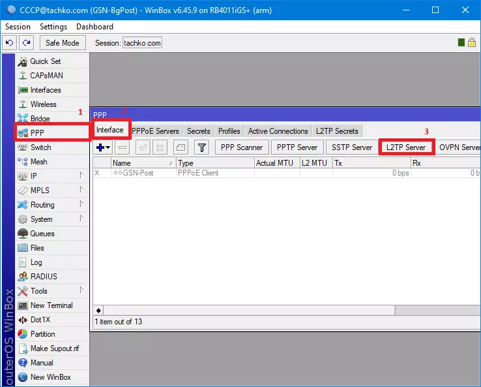
Task: Open PPP sidebar item
Action: (52, 132)
